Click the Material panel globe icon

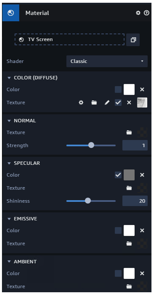[x=11, y=13]
